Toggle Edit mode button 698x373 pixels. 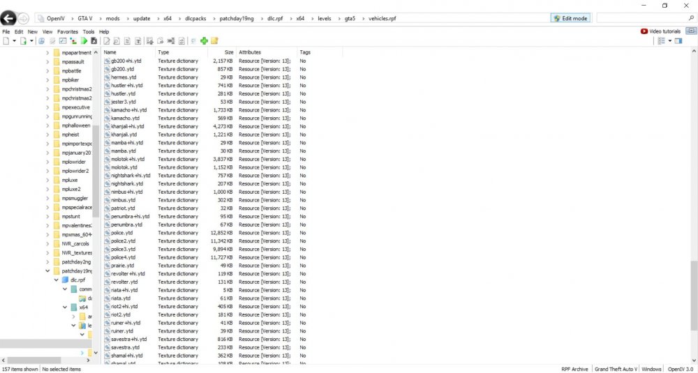(571, 18)
